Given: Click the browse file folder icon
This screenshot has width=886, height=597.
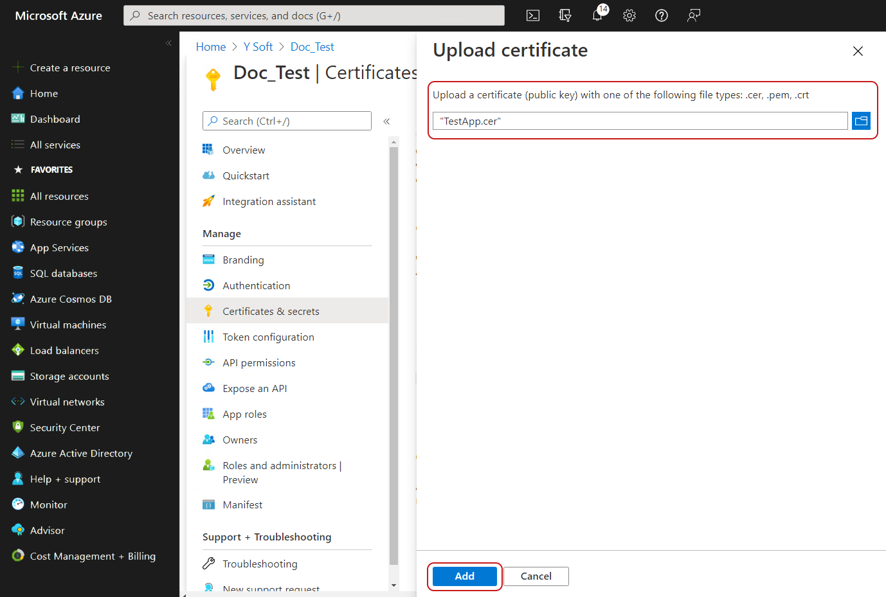Looking at the screenshot, I should pyautogui.click(x=861, y=121).
